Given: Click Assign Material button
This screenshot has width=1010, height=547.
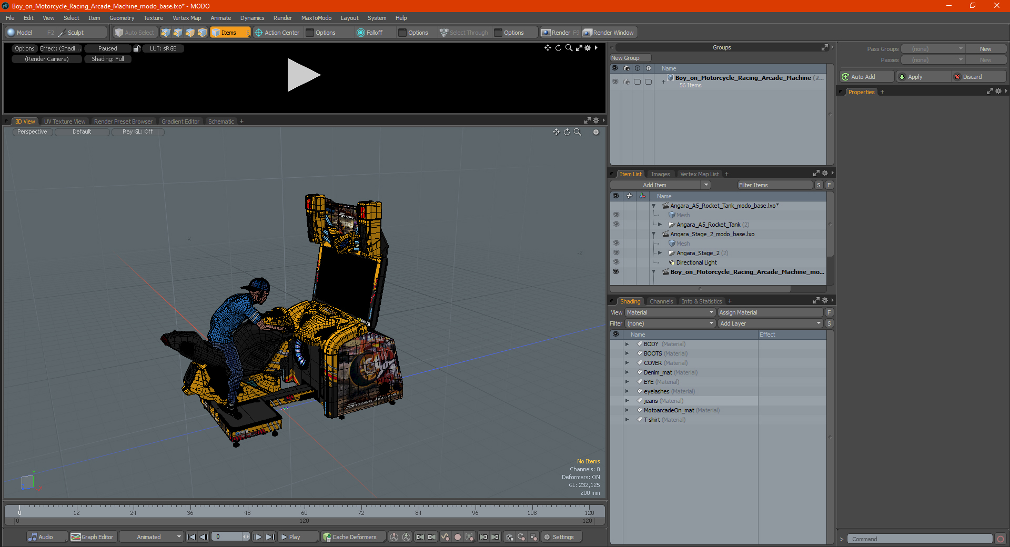Looking at the screenshot, I should [x=770, y=312].
